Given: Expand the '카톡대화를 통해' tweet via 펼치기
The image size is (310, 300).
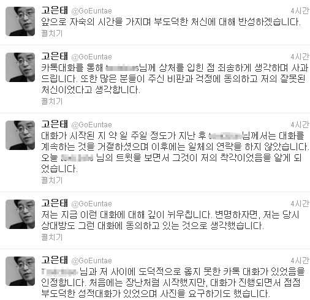Looking at the screenshot, I should point(52,102).
